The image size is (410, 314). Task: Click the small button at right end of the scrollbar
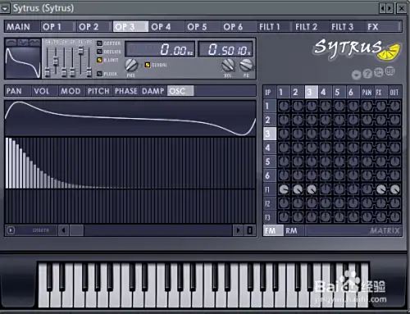pyautogui.click(x=249, y=230)
